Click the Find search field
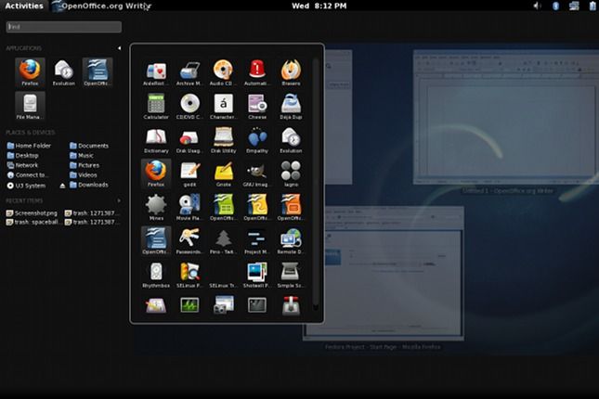This screenshot has width=599, height=399. (x=64, y=27)
